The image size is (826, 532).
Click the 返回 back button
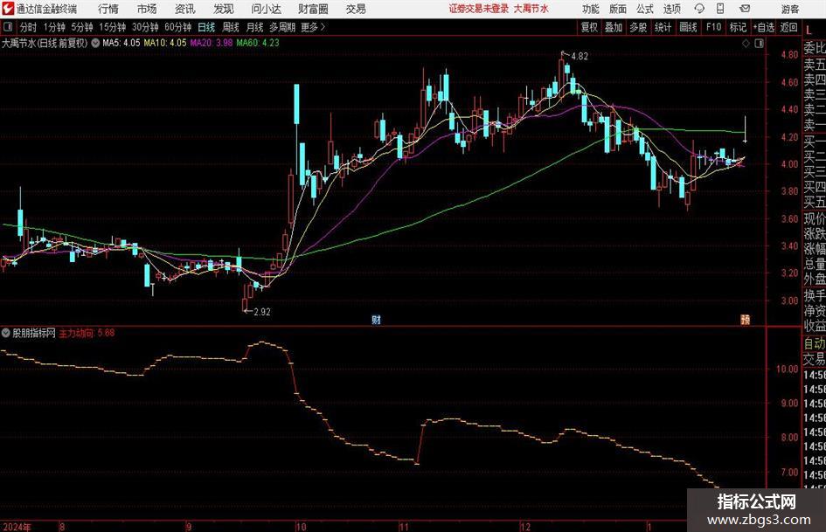coord(788,27)
